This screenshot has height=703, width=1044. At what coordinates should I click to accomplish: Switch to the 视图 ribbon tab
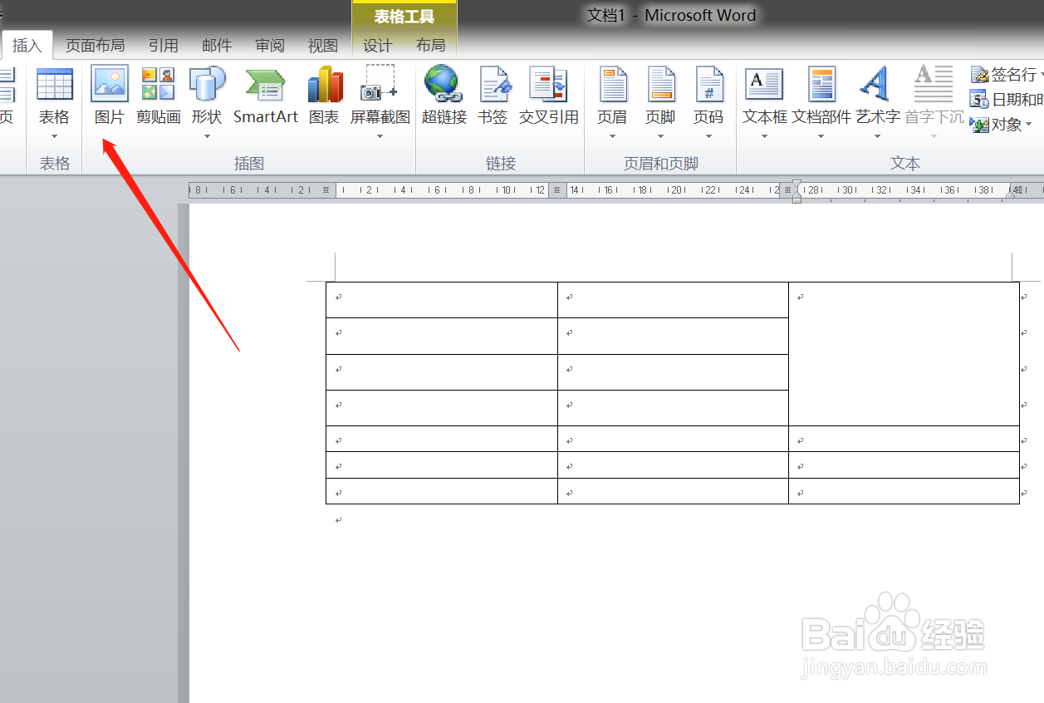pyautogui.click(x=323, y=45)
